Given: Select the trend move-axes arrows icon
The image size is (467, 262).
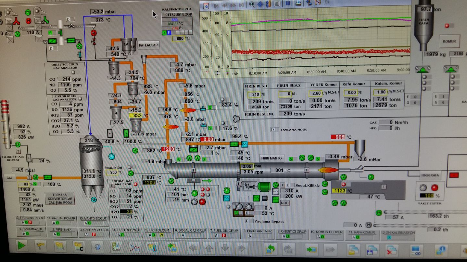Looking at the screenshot, I should click(260, 4).
